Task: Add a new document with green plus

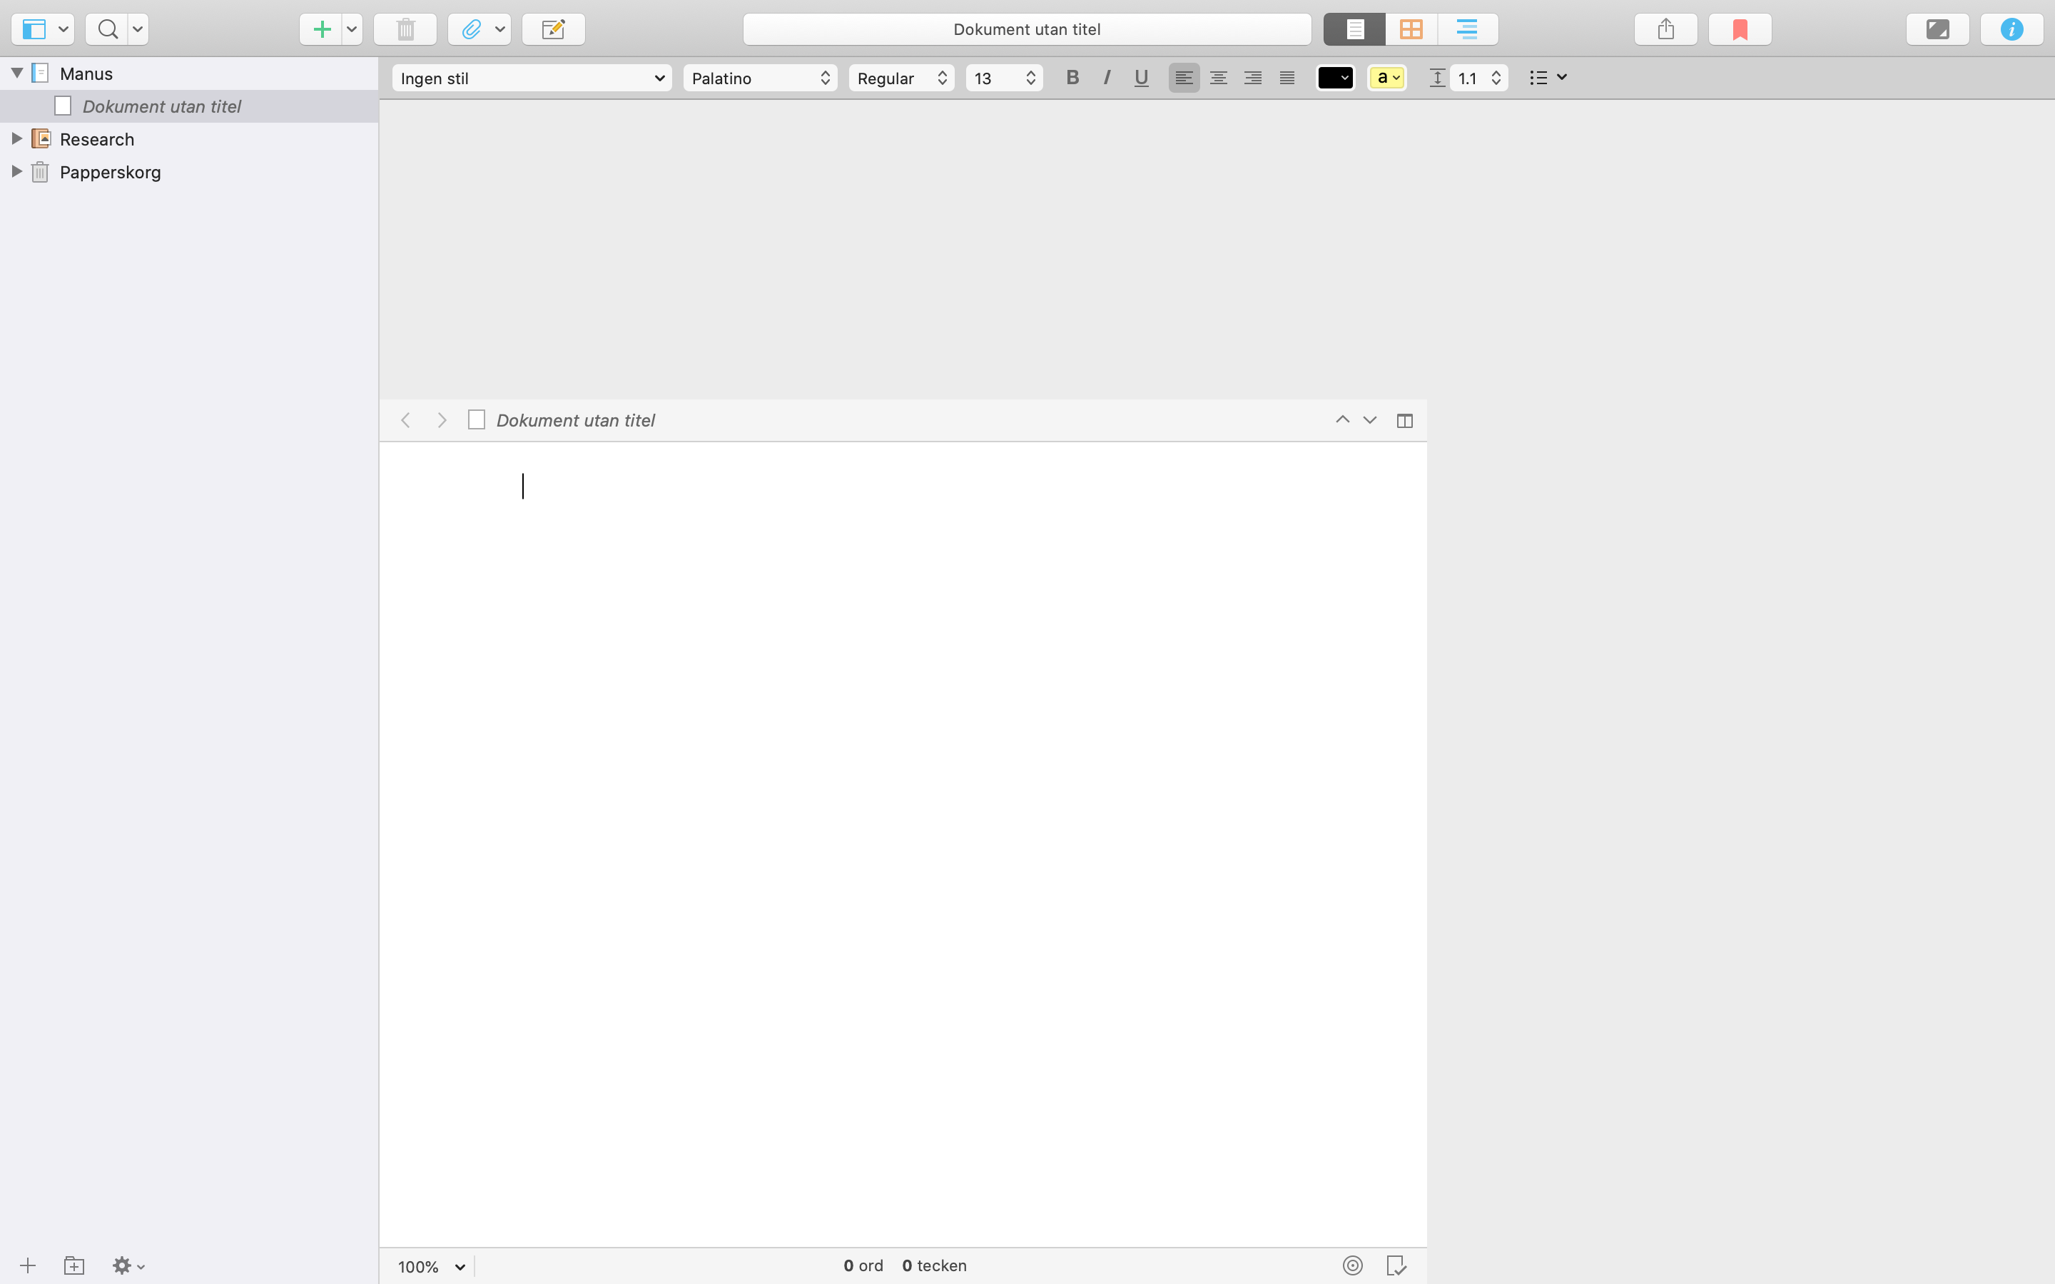Action: point(321,29)
